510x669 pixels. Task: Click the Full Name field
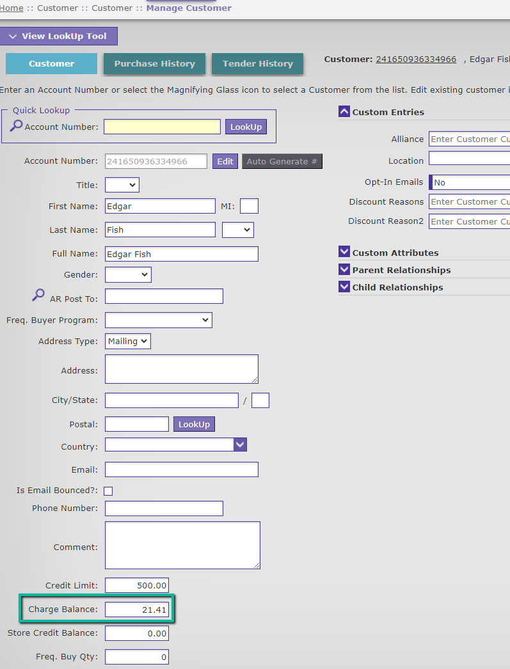tap(181, 254)
